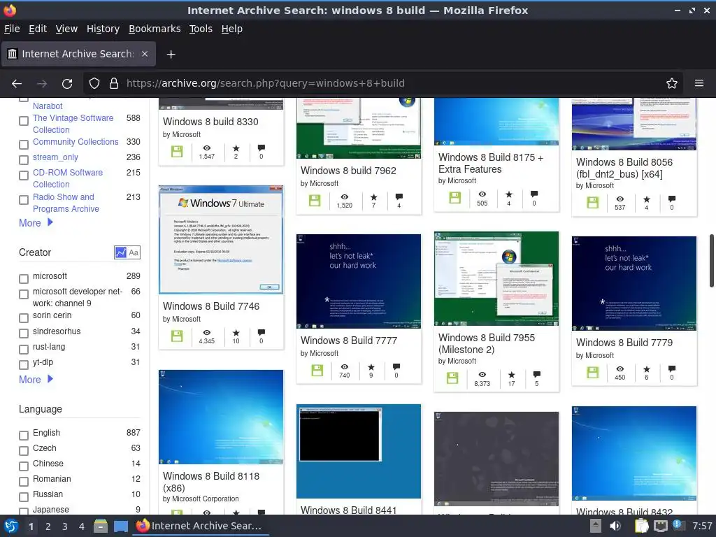Image resolution: width=716 pixels, height=537 pixels.
Task: Open the file manager from taskbar
Action: tap(101, 526)
